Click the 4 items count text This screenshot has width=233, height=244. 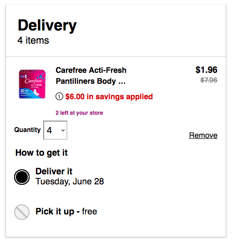coord(33,41)
